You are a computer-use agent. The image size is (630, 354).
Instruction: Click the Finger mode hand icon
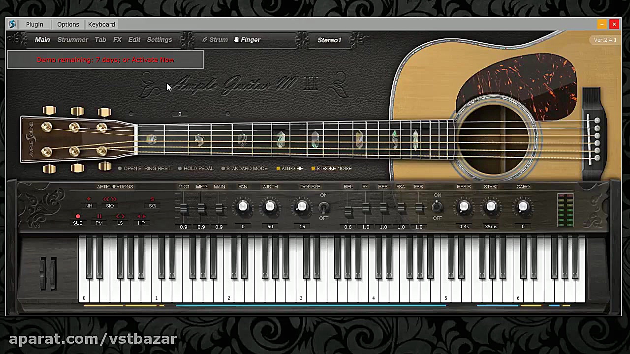tap(236, 40)
